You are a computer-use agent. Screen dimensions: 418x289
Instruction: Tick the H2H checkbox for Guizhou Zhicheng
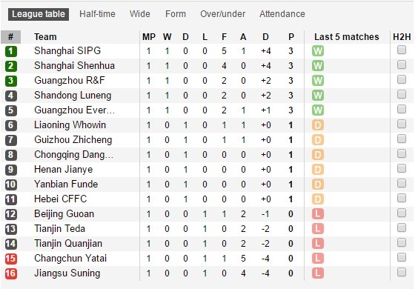(402, 139)
